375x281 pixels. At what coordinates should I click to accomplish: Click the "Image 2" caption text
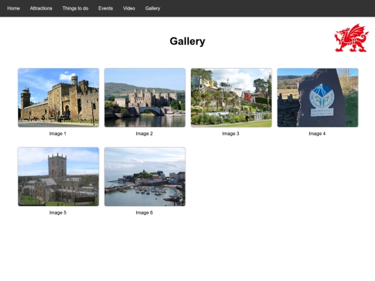click(x=144, y=134)
